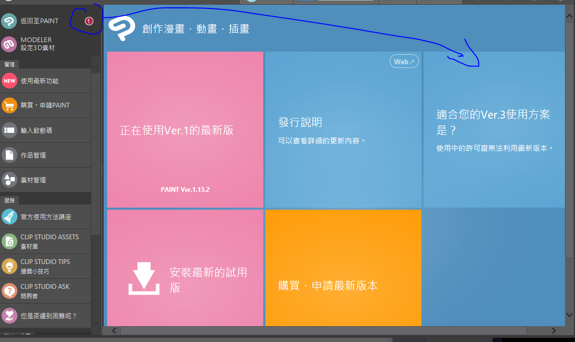Open the cart icon for 購買・申請PAINT
Viewport: 575px width, 342px height.
9,105
